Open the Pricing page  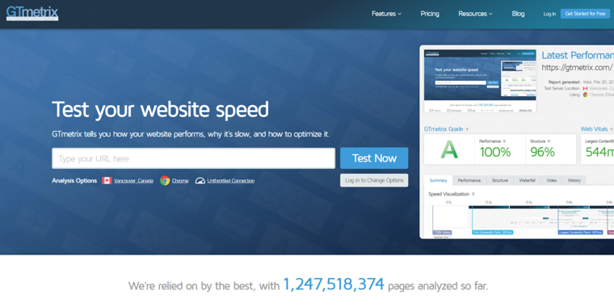(430, 14)
